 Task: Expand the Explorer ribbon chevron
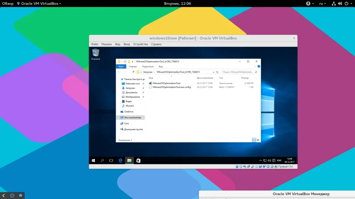(x=255, y=66)
